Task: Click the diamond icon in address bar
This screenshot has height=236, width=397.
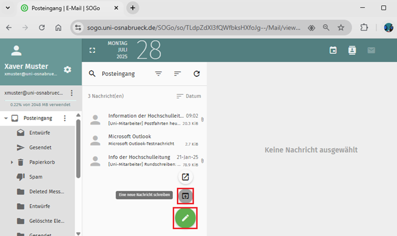Action: click(x=311, y=28)
